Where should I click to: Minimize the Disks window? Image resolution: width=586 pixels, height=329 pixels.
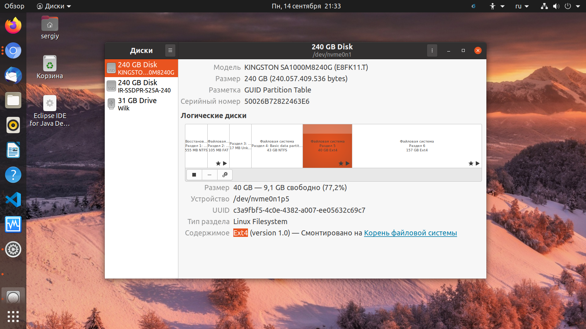point(449,50)
